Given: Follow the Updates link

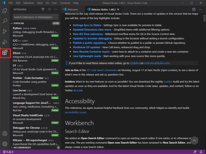Looking at the screenshot, I should click(135, 63).
